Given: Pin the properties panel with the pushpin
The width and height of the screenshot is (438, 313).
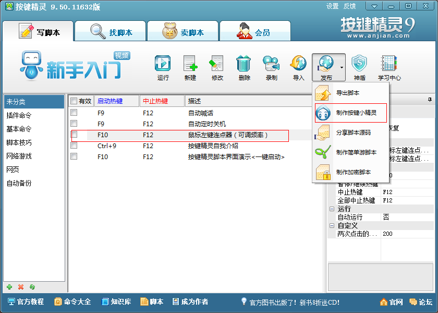Looking at the screenshot, I should (430, 100).
